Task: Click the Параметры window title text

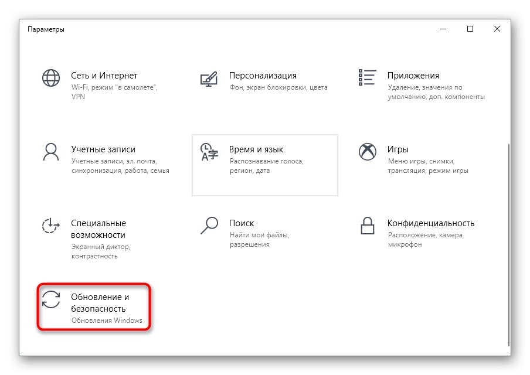Action: [46, 29]
